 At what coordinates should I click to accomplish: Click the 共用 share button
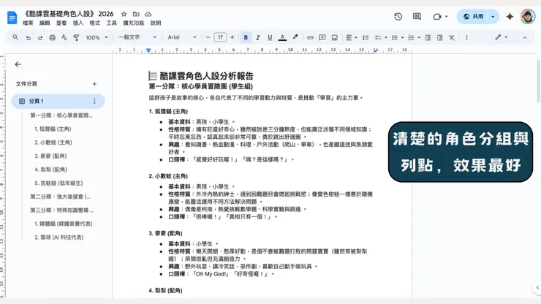473,17
